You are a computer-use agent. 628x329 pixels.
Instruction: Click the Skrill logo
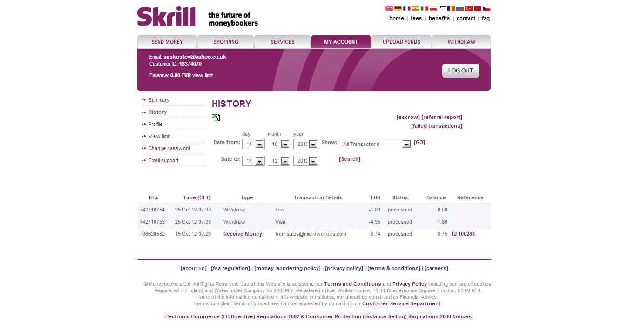[x=166, y=16]
